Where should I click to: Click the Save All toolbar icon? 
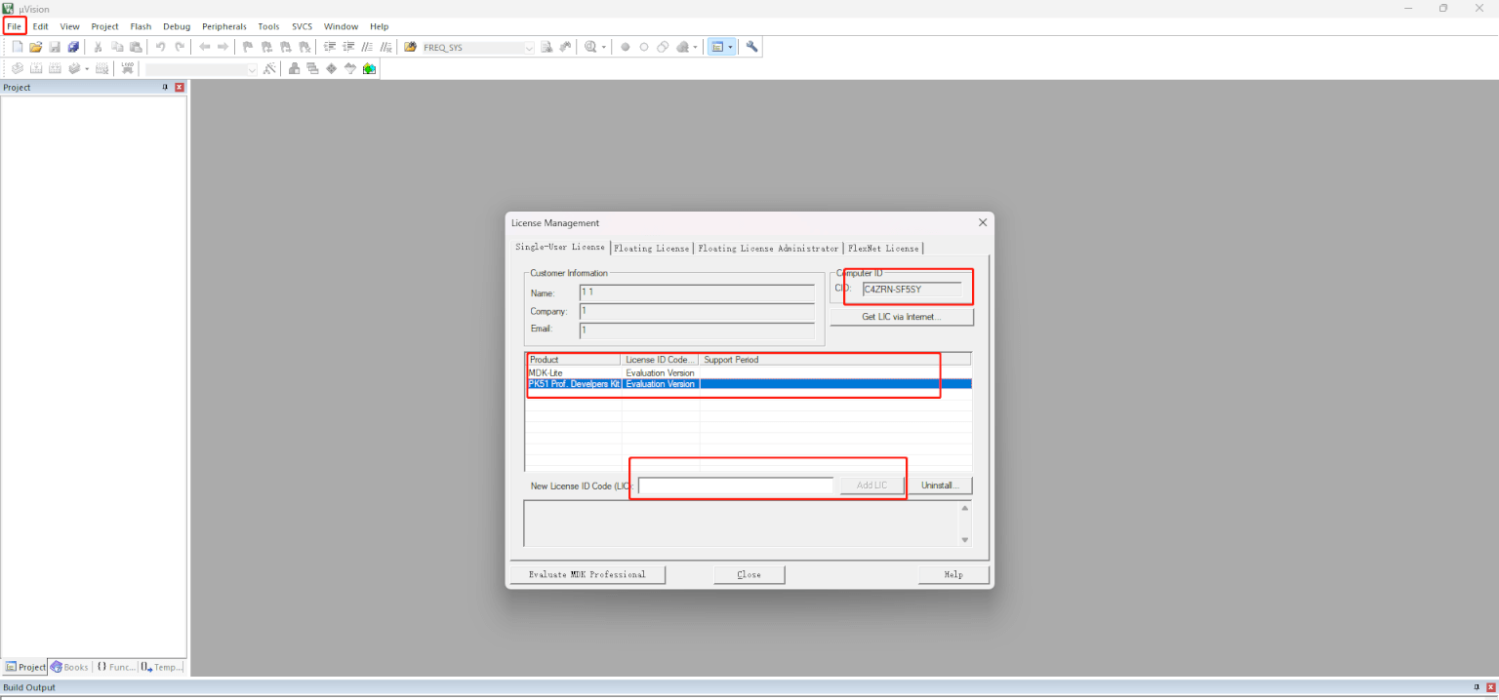[x=73, y=47]
